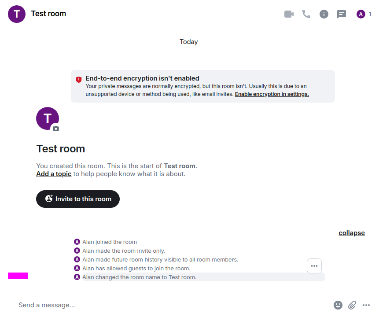Start a video call

click(x=289, y=14)
